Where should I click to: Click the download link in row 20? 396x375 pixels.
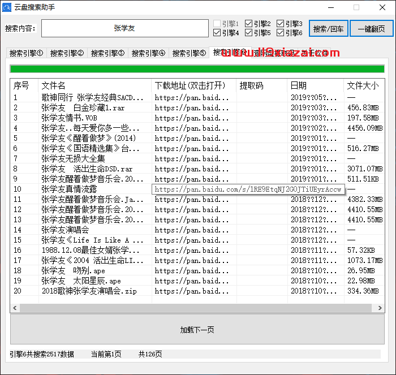(x=192, y=291)
